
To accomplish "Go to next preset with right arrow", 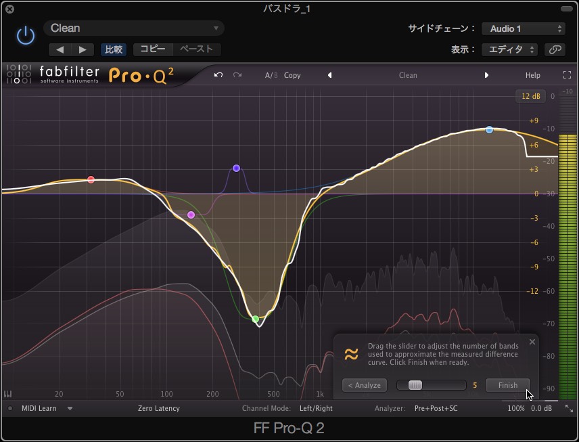I will pos(83,49).
